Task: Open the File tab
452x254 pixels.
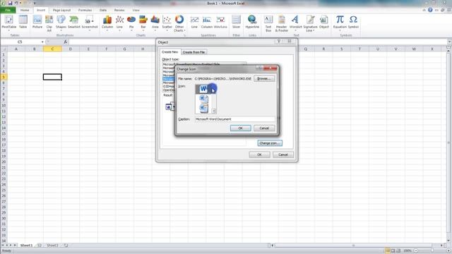Action: pos(8,10)
